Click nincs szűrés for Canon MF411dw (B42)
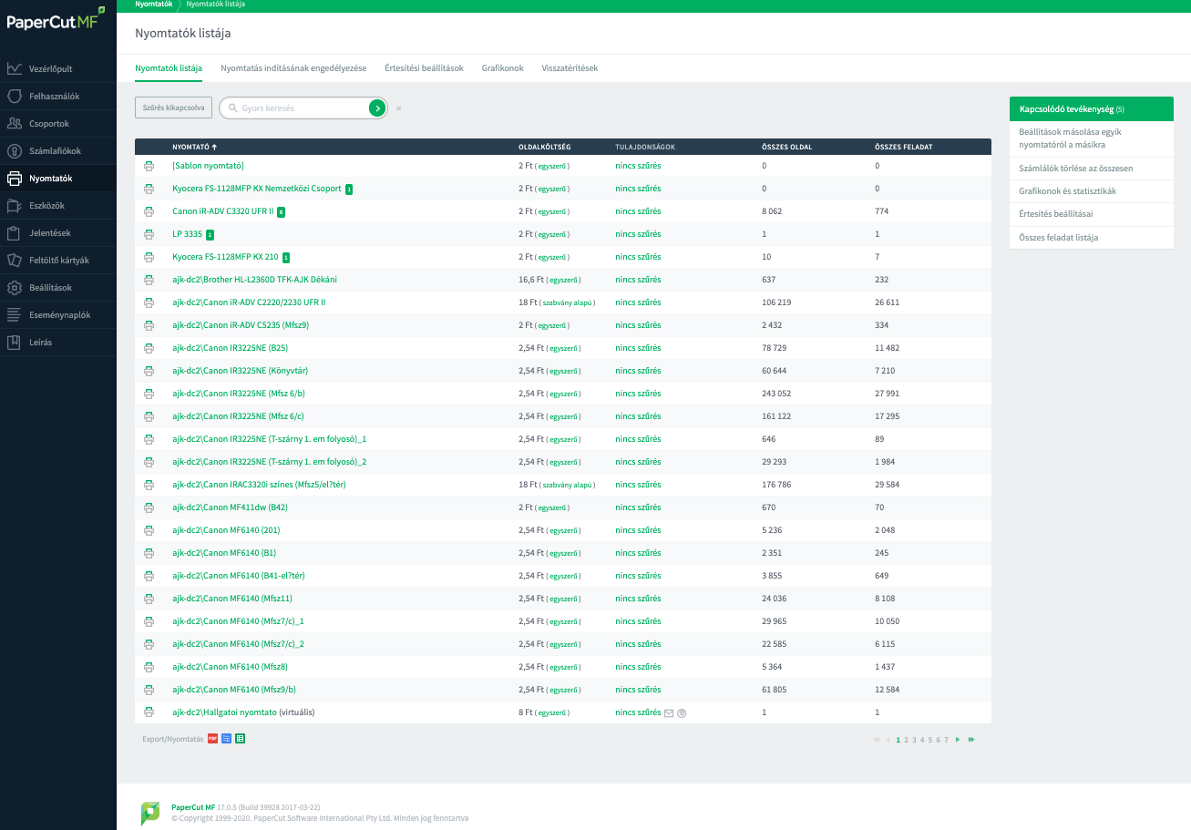This screenshot has width=1191, height=830. [x=638, y=507]
